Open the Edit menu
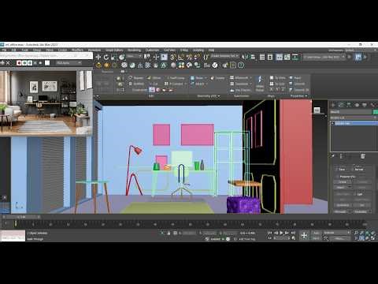Screen dimensions: 378x284 (x=14, y=50)
